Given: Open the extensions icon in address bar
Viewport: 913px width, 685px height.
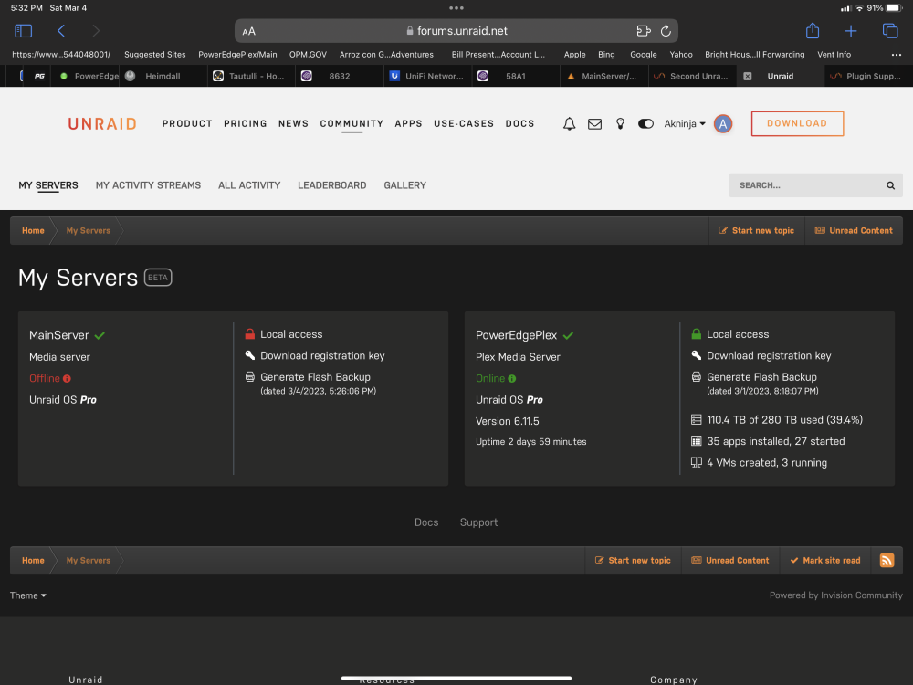Looking at the screenshot, I should (x=643, y=31).
